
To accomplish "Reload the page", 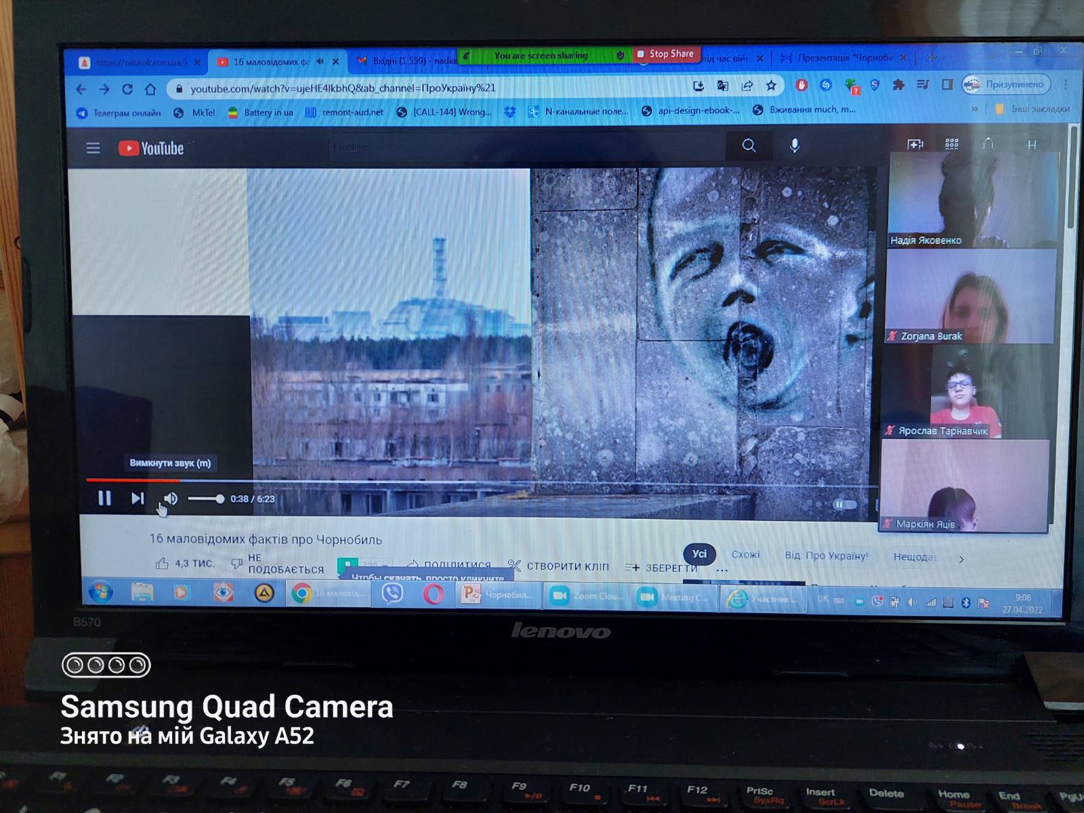I will click(127, 89).
